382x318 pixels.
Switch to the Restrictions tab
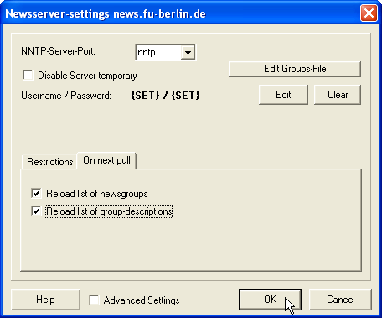click(49, 162)
